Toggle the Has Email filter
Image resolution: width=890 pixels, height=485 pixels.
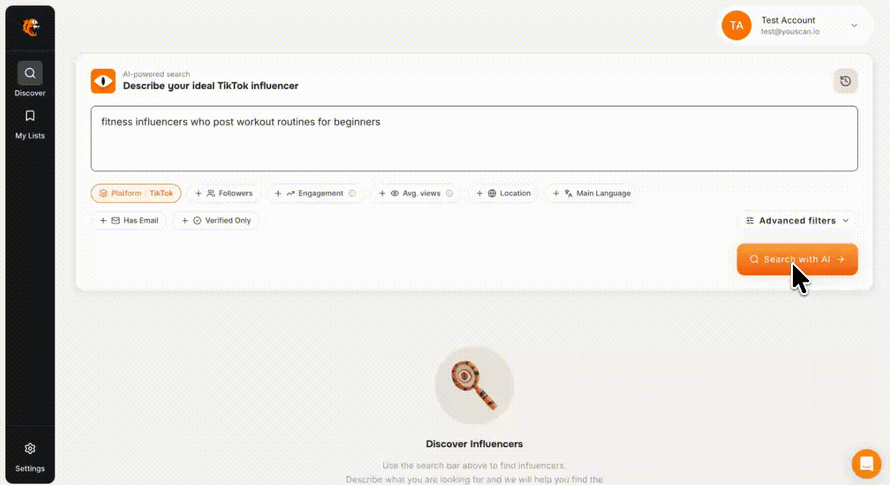click(x=129, y=220)
